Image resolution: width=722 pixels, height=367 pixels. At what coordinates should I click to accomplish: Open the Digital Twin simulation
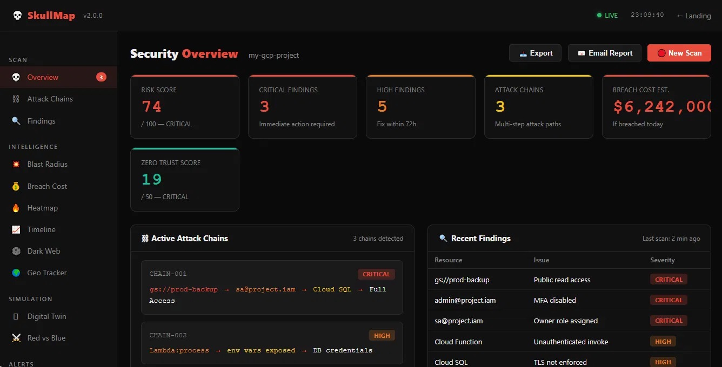click(58, 316)
